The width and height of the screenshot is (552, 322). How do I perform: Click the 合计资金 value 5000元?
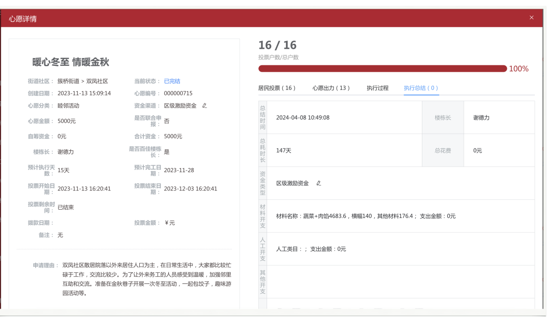tap(173, 136)
